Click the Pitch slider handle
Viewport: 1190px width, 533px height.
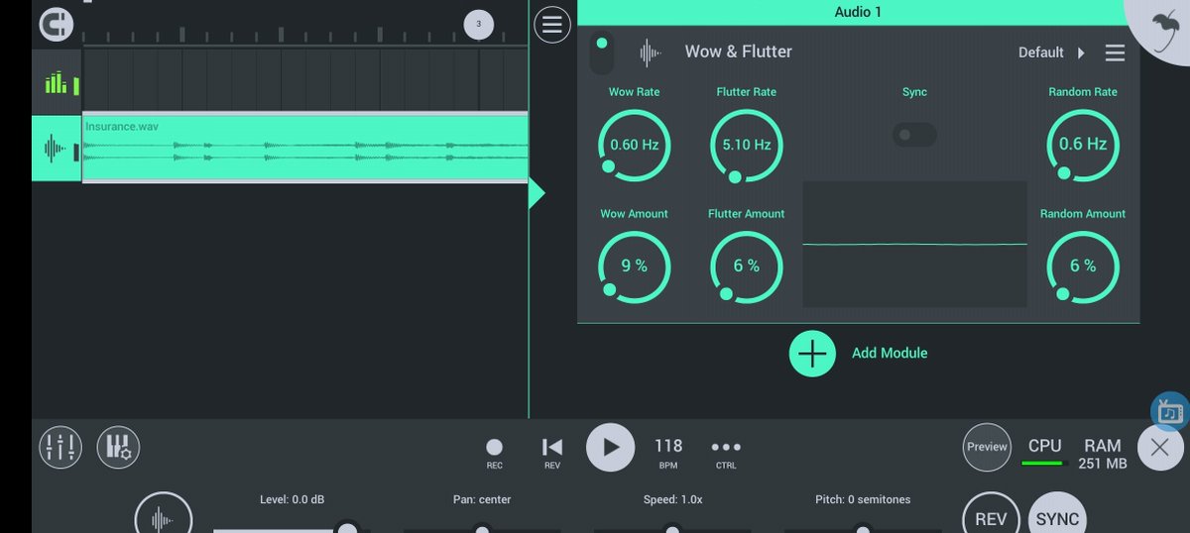863,528
